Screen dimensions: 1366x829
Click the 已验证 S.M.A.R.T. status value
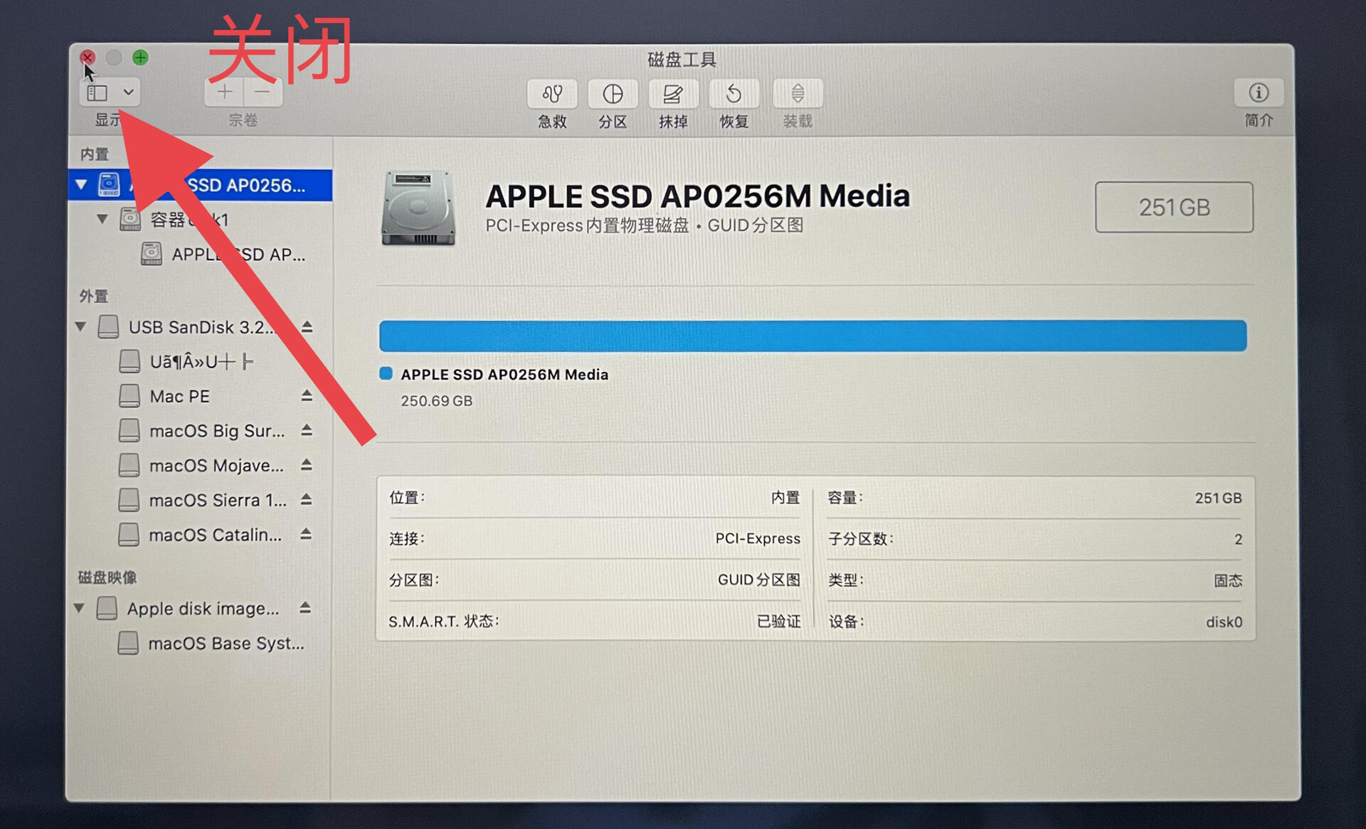(x=778, y=621)
